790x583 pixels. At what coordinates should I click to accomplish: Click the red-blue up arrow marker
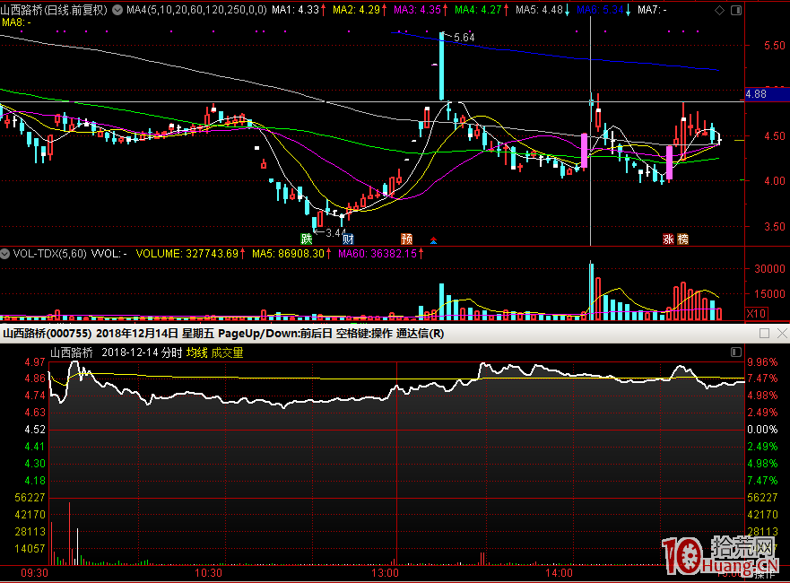click(433, 240)
